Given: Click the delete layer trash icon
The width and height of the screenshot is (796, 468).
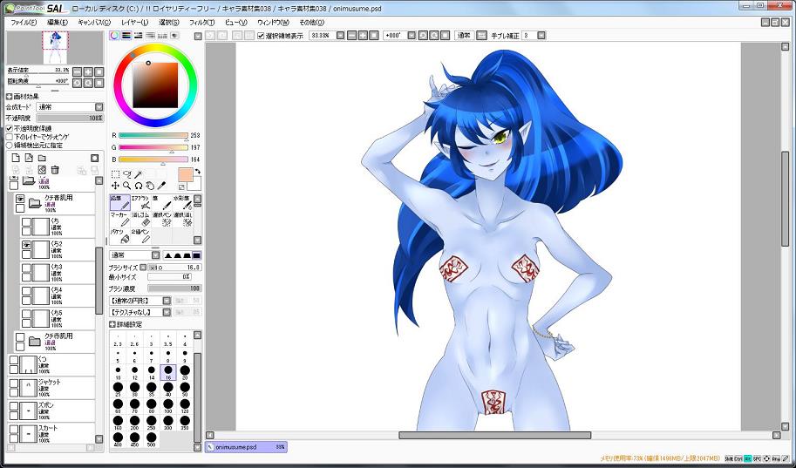Looking at the screenshot, I should click(x=55, y=170).
